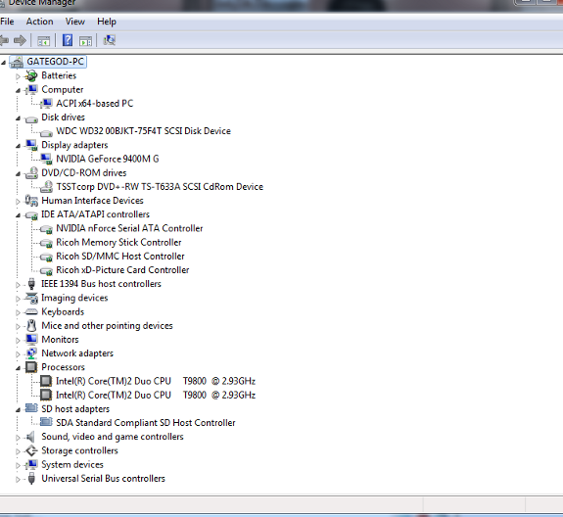563x517 pixels.
Task: Collapse the SD host adapters category
Action: (18, 410)
